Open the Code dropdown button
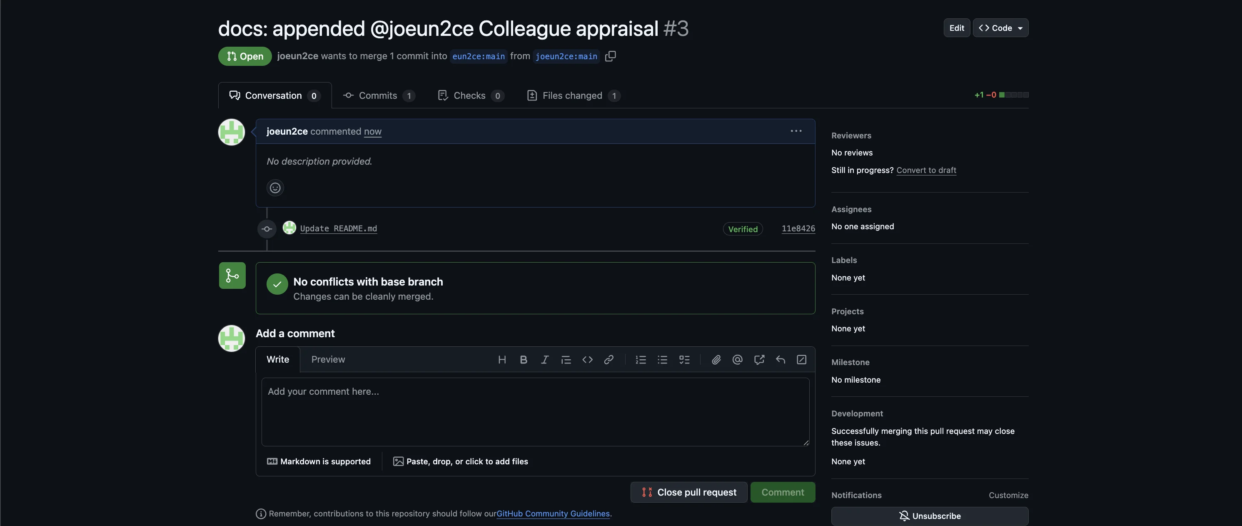Screen dimensions: 1242x526 coord(1000,28)
